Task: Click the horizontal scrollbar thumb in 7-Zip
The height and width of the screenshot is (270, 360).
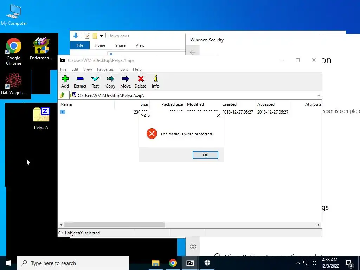Action: 115,225
